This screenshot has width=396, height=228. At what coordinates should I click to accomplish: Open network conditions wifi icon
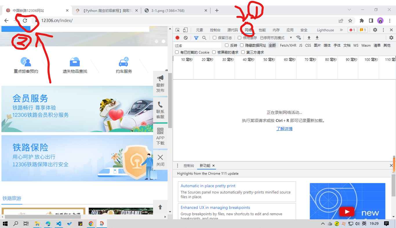click(x=299, y=38)
